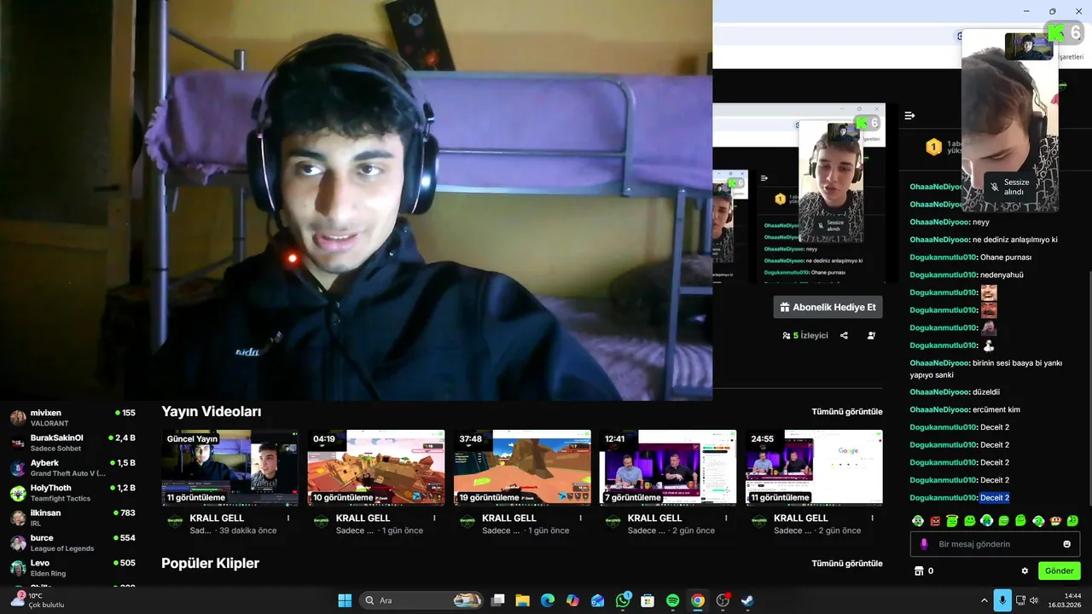Viewport: 1092px width, 614px height.
Task: Click username on the nedenyahuü message
Action: click(943, 275)
